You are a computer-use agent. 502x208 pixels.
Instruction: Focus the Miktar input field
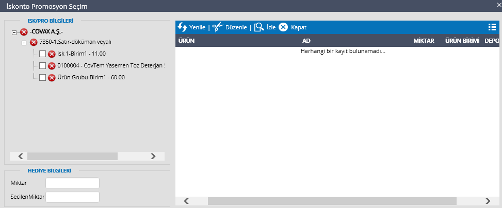pyautogui.click(x=72, y=183)
